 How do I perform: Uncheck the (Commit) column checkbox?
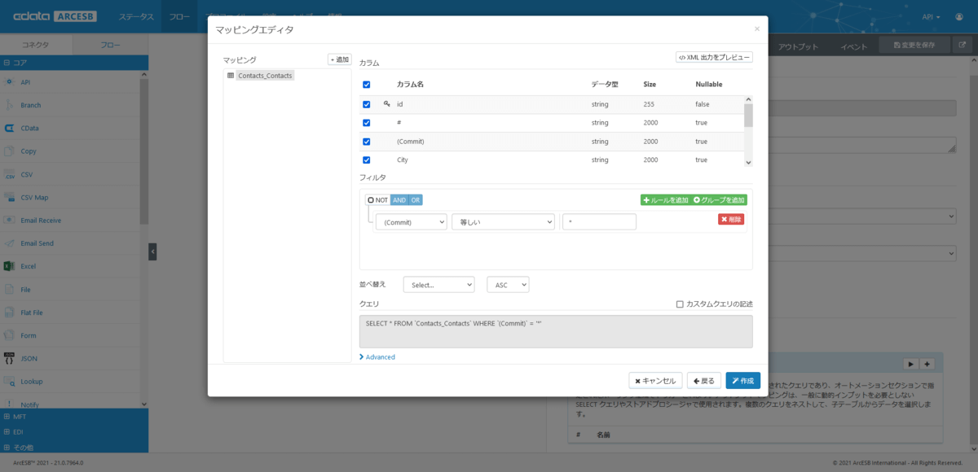367,142
